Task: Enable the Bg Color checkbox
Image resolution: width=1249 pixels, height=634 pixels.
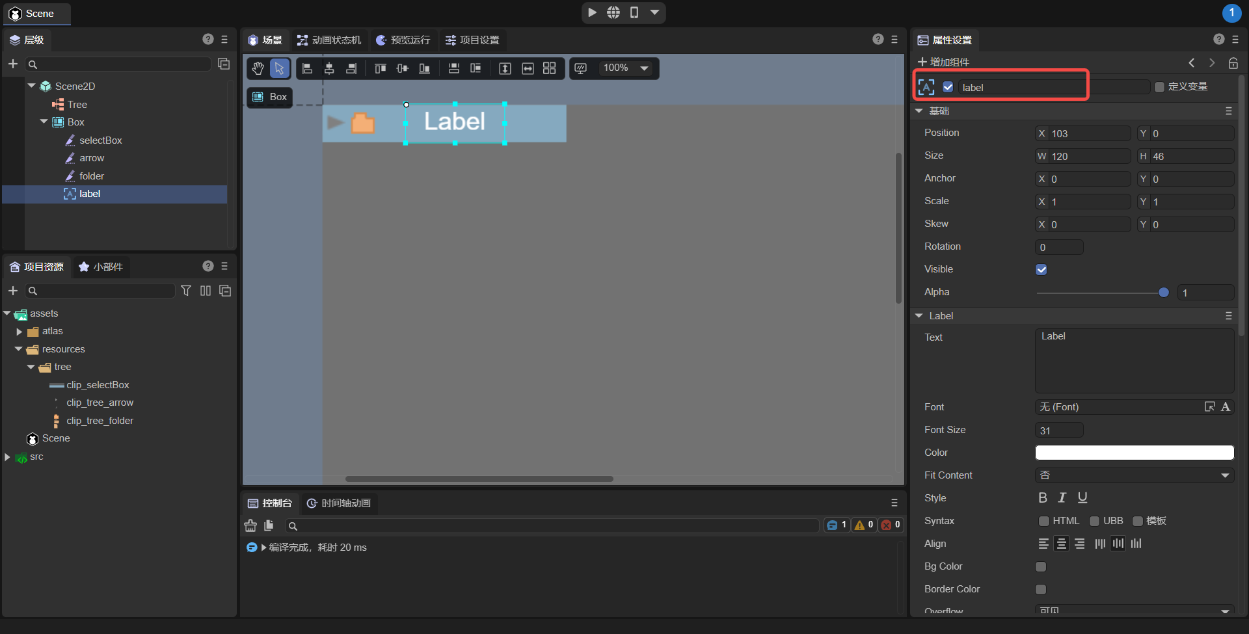Action: point(1041,567)
